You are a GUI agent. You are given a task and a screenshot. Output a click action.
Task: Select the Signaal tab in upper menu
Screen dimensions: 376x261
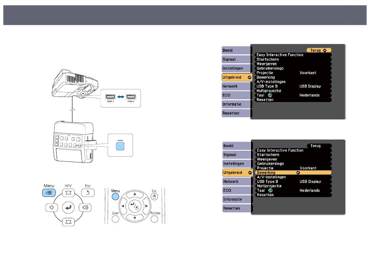pos(236,59)
